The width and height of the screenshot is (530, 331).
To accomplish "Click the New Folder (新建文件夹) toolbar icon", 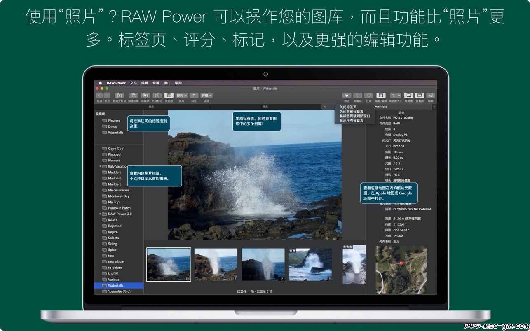I will [120, 96].
